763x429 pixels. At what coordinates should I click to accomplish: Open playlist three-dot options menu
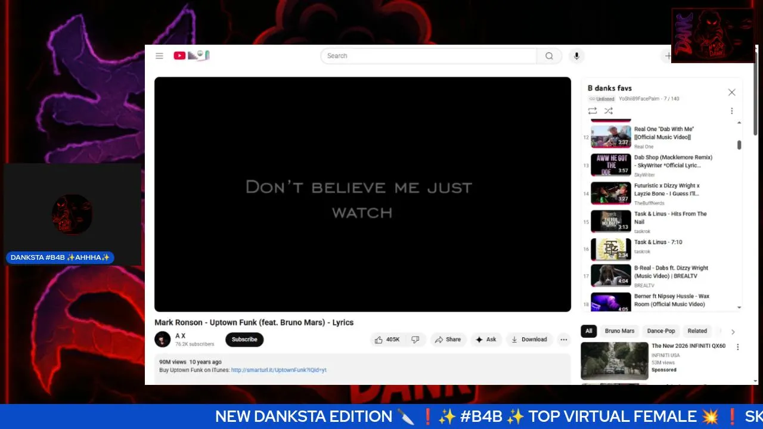point(731,111)
